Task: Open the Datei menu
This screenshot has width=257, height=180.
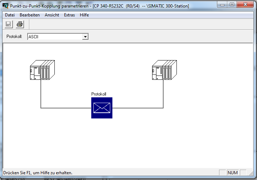Action: [10, 15]
